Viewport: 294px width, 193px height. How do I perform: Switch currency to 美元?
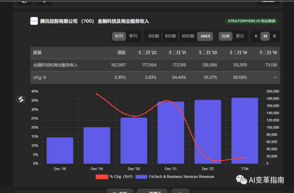tap(240, 36)
